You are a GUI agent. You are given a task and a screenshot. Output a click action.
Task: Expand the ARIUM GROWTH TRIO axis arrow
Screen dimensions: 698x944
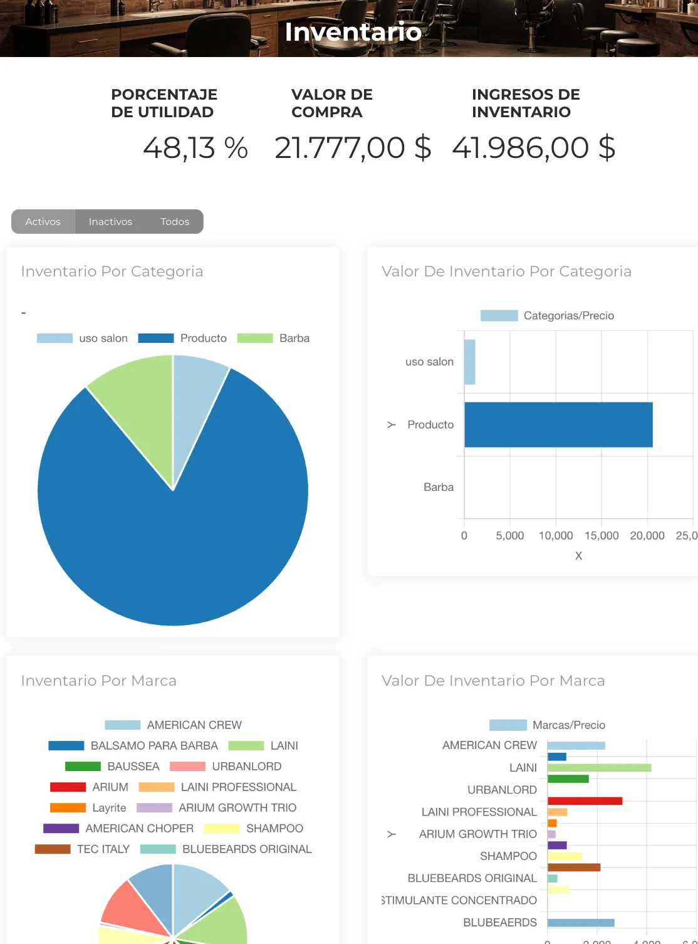tap(391, 834)
